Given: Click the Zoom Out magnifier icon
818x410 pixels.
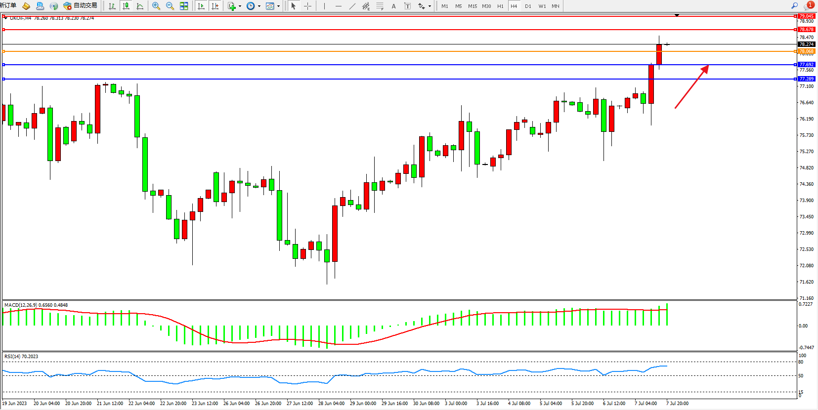Looking at the screenshot, I should [x=170, y=6].
